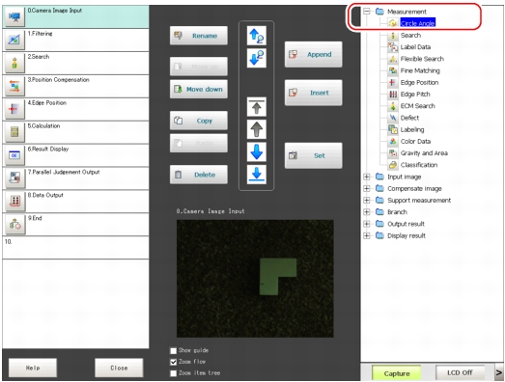The height and width of the screenshot is (382, 505).
Task: Select the 6.Result Display row text
Action: 48,149
